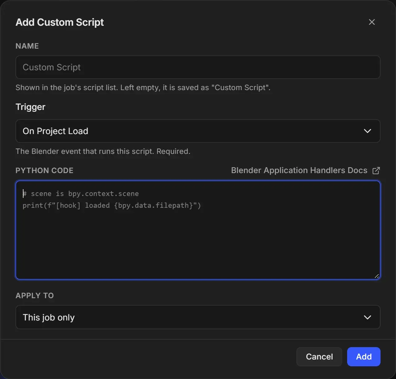Click the Trigger label
Screen dimensions: 396x379
(30, 107)
